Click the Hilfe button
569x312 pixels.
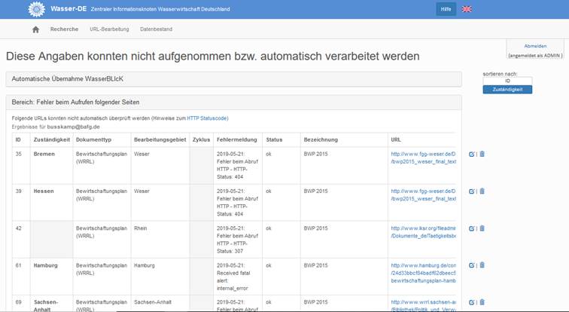pos(446,9)
